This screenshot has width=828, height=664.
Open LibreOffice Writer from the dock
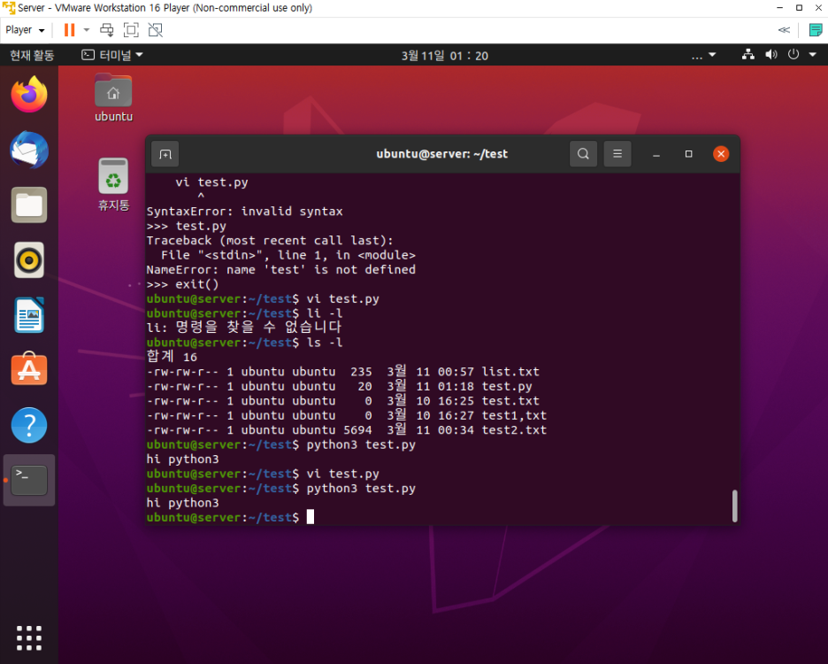(29, 315)
